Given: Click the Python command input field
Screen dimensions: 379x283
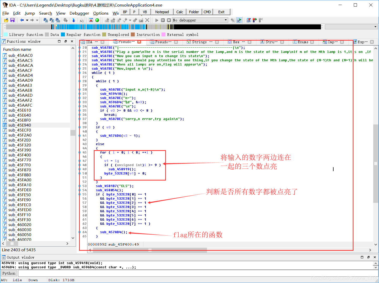Looking at the screenshot, I should (198, 273).
